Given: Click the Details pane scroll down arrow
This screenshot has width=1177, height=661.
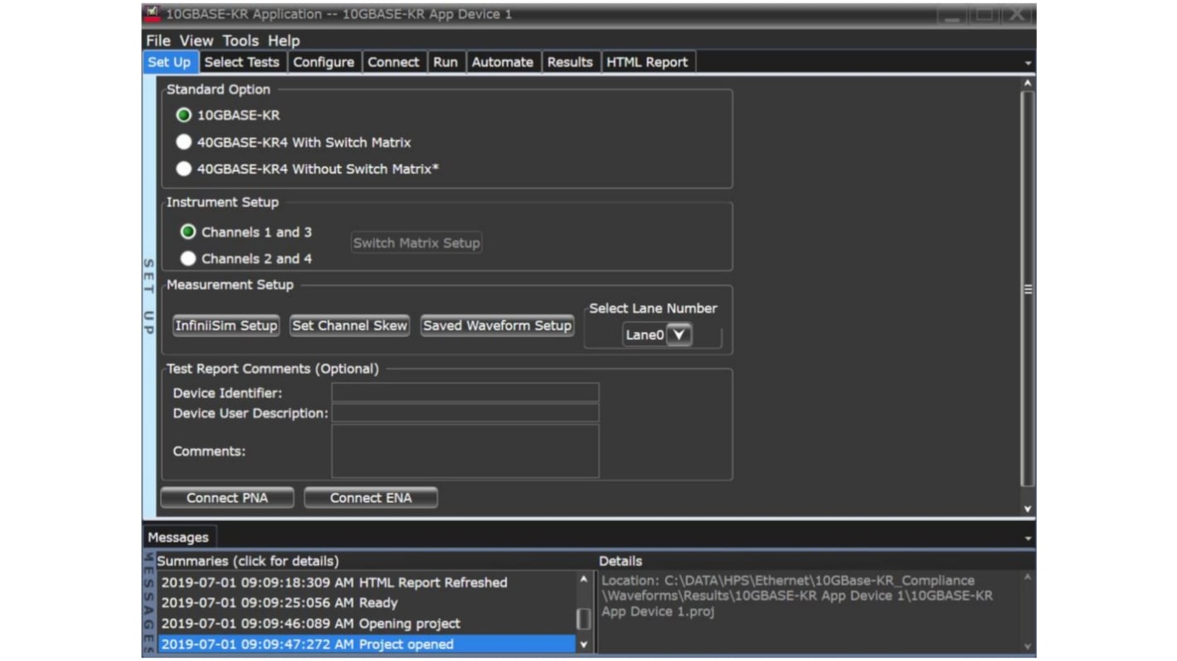Looking at the screenshot, I should tap(1028, 646).
